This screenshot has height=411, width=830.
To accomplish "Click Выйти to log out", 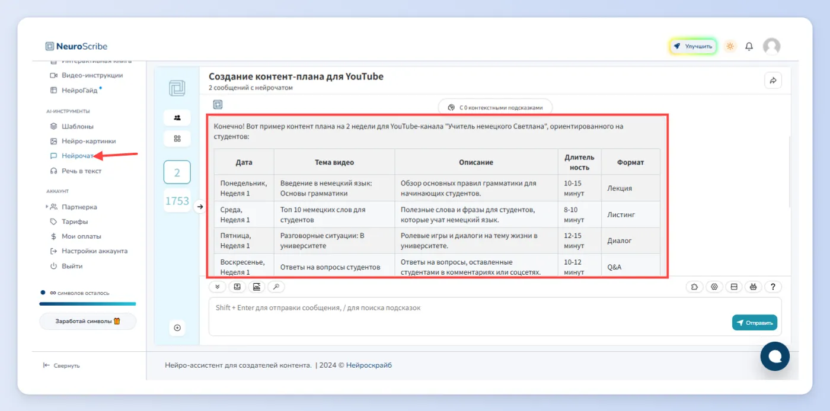I will click(66, 266).
